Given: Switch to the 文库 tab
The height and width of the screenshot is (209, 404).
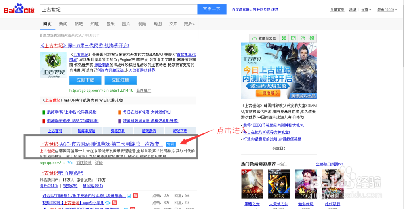Looking at the screenshot, I should click(173, 24).
